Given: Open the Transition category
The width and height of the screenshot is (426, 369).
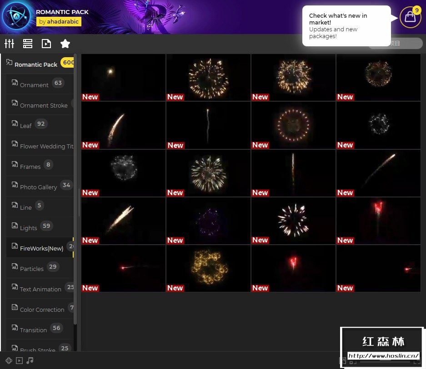Looking at the screenshot, I should click(40, 329).
